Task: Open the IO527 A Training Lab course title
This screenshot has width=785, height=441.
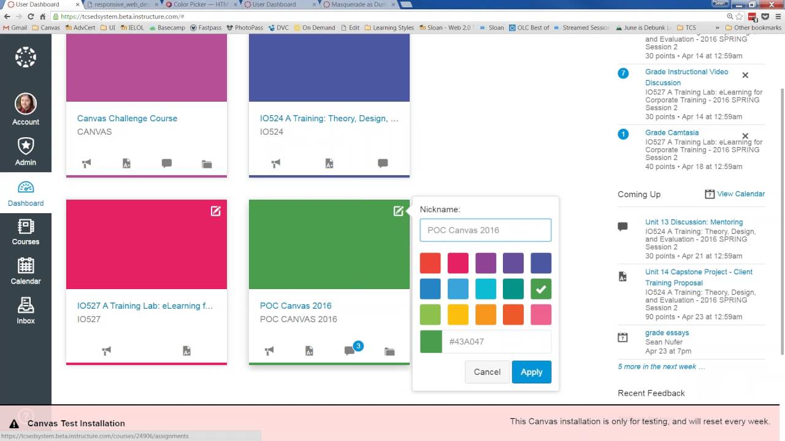Action: [145, 306]
